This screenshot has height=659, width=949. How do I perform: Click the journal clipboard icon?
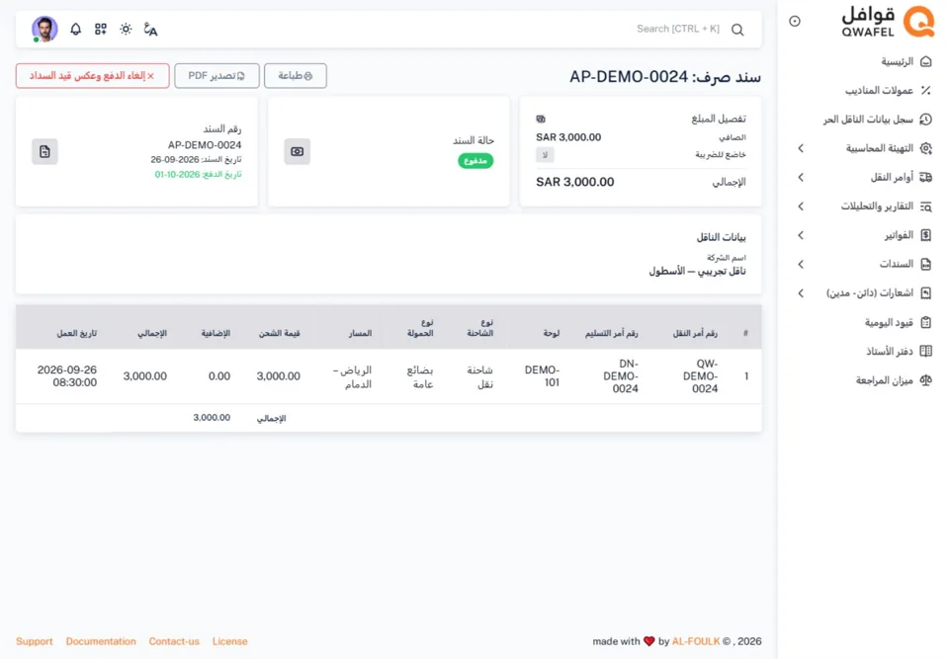[x=925, y=322]
